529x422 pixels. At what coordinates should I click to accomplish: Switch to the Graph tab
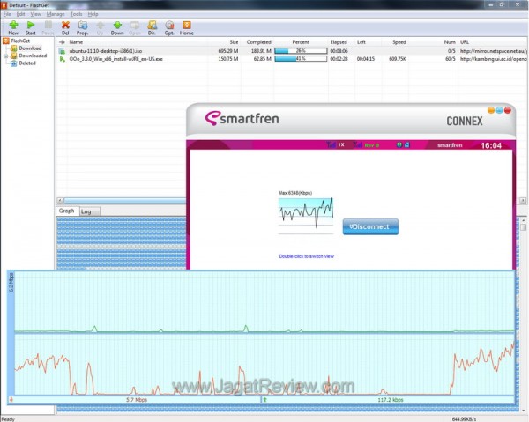pos(67,211)
